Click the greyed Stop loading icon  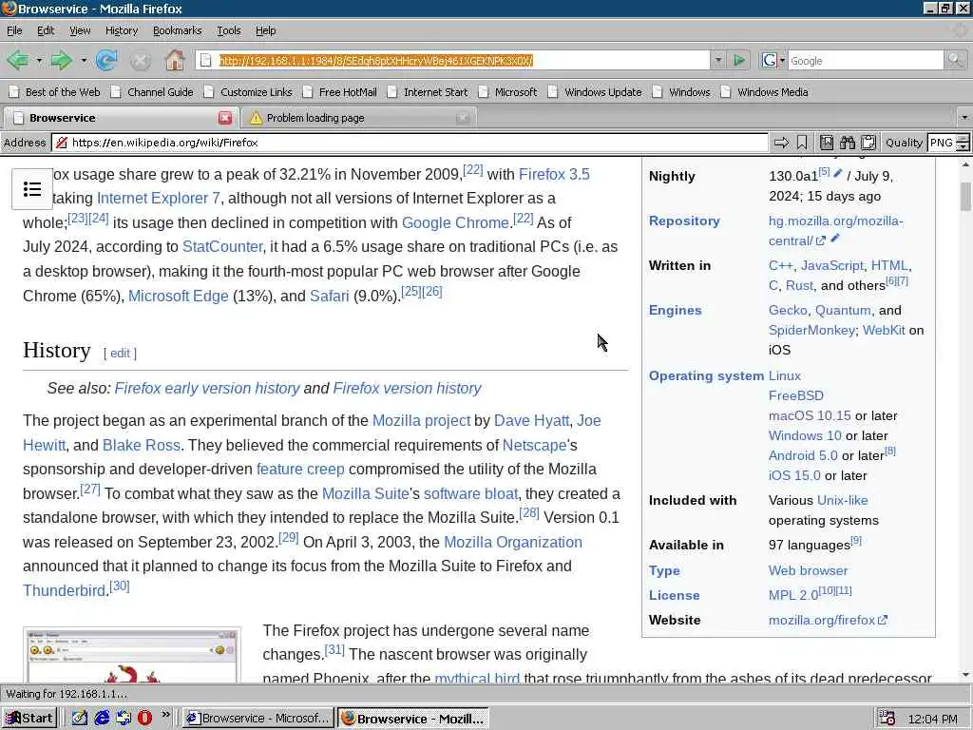point(141,61)
